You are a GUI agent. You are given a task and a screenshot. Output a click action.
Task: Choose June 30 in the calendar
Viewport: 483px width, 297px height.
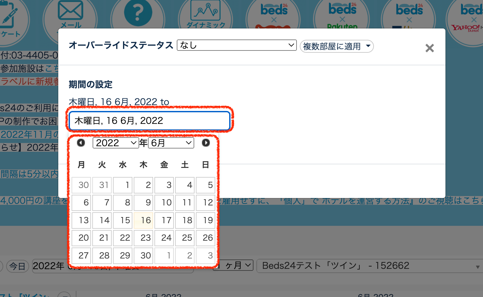[x=143, y=256]
